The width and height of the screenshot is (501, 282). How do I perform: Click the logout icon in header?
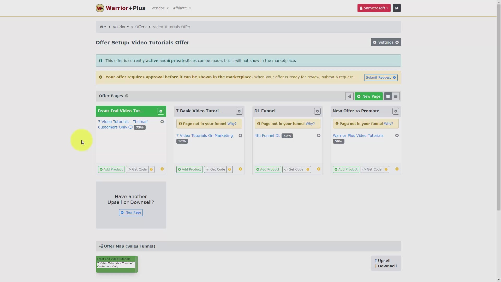(397, 8)
